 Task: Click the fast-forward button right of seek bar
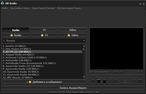click(140, 77)
